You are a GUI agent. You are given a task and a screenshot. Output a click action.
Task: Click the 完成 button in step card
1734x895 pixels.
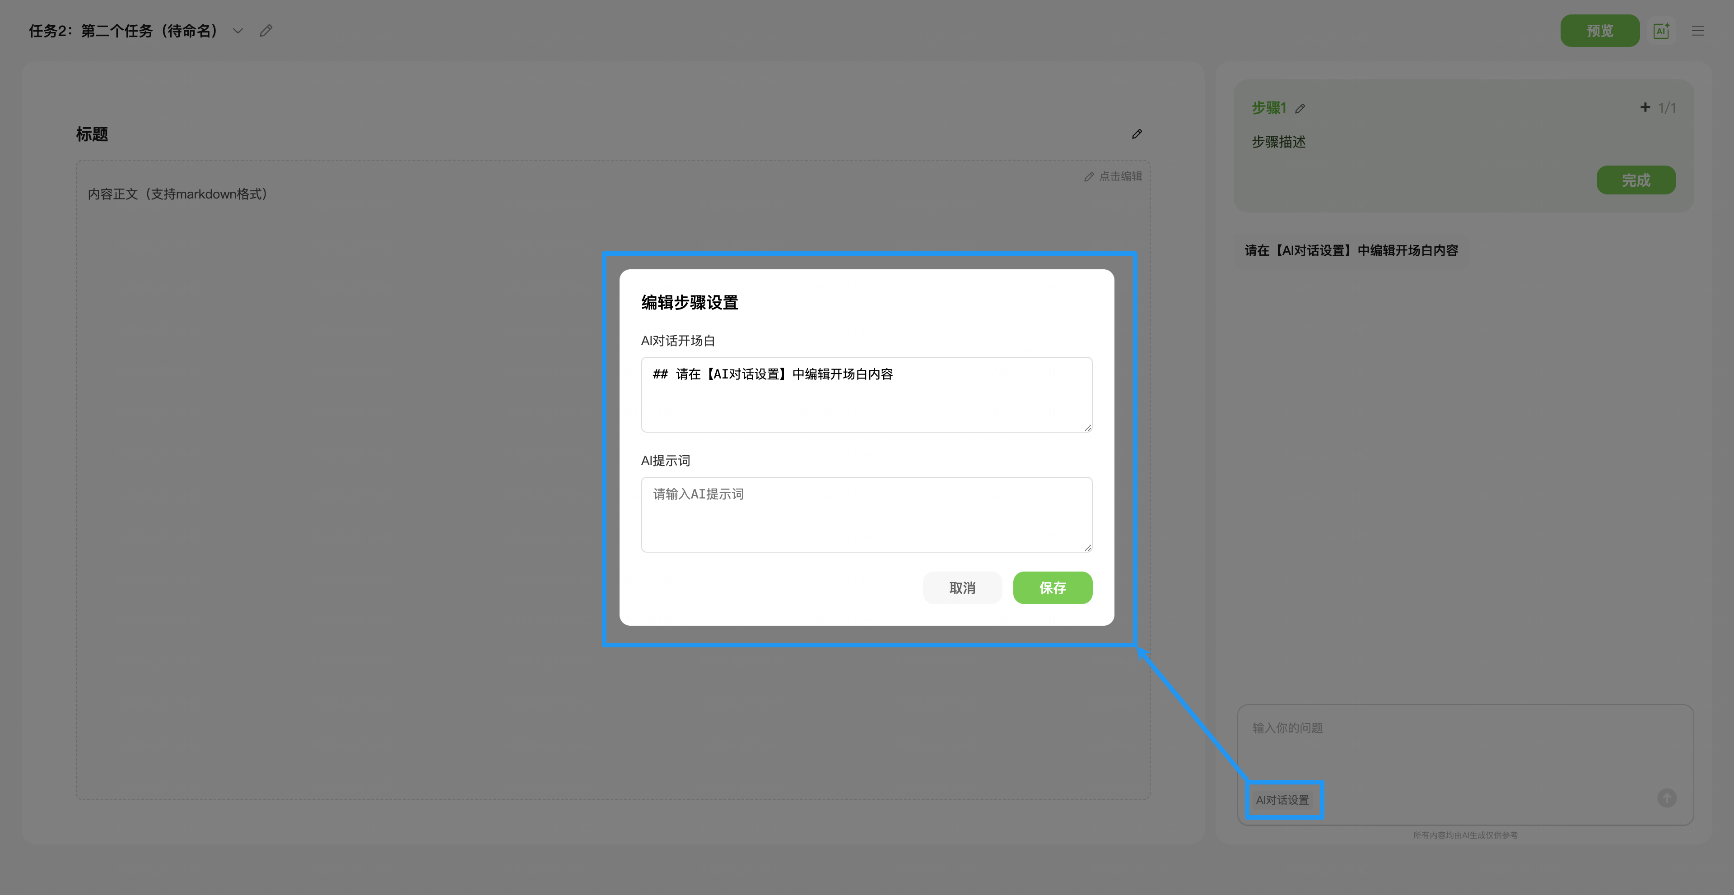1636,180
